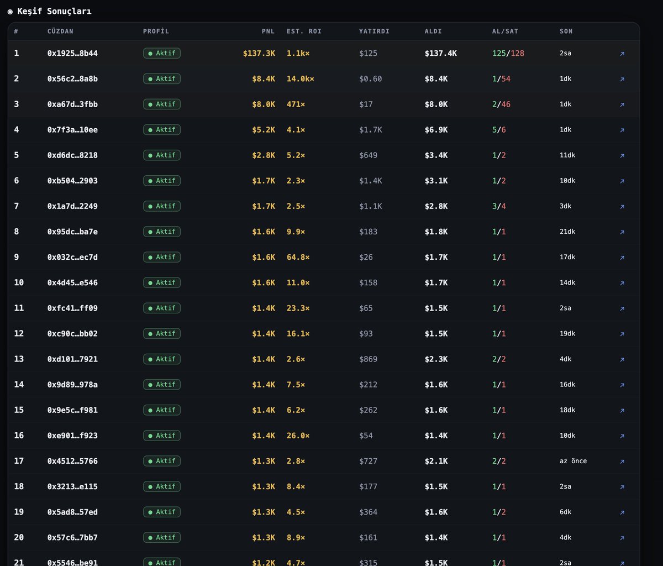Viewport: 663px width, 566px height.
Task: Open external link arrow for wallet 0x1a7d…2249
Action: click(x=622, y=206)
